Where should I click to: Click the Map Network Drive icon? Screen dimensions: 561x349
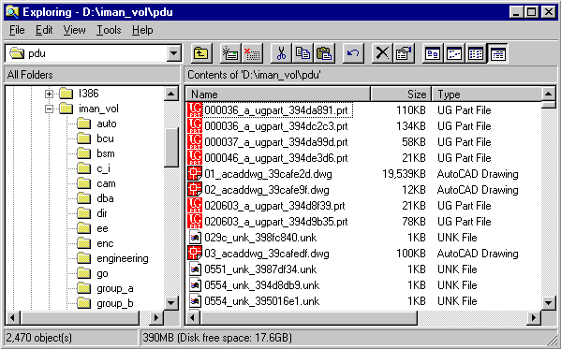pos(230,53)
